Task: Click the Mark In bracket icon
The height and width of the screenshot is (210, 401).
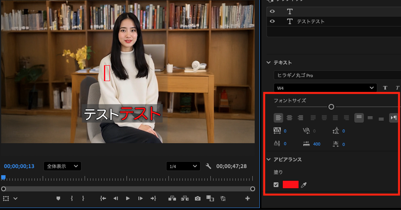Action: pyautogui.click(x=72, y=199)
